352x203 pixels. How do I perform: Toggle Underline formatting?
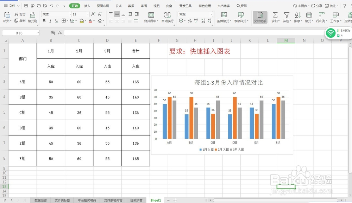(57, 21)
